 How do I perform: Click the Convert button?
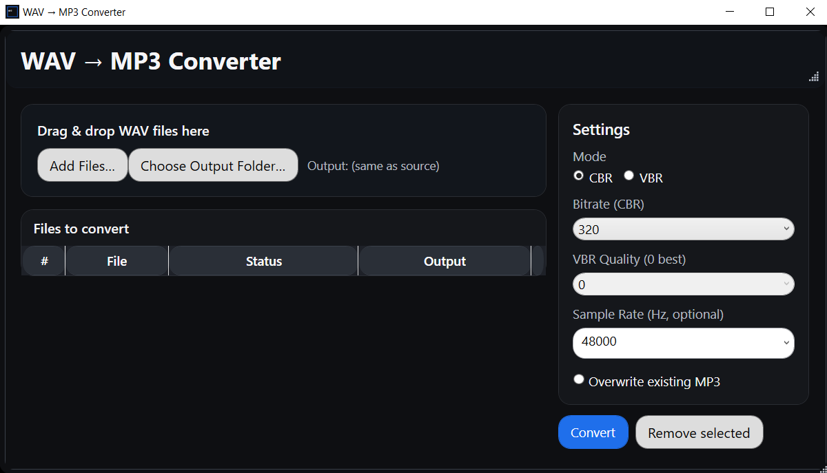pos(593,432)
